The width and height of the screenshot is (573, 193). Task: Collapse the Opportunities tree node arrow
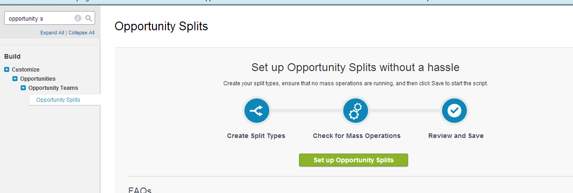[x=15, y=79]
